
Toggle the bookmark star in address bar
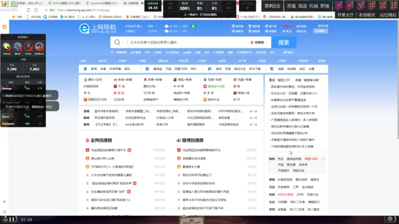46,10
